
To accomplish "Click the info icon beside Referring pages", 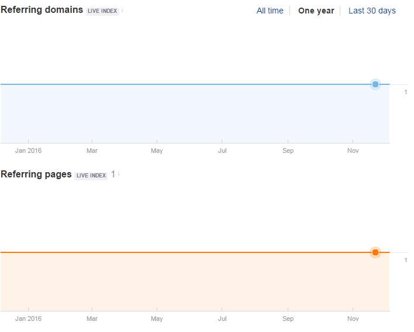I will [119, 174].
